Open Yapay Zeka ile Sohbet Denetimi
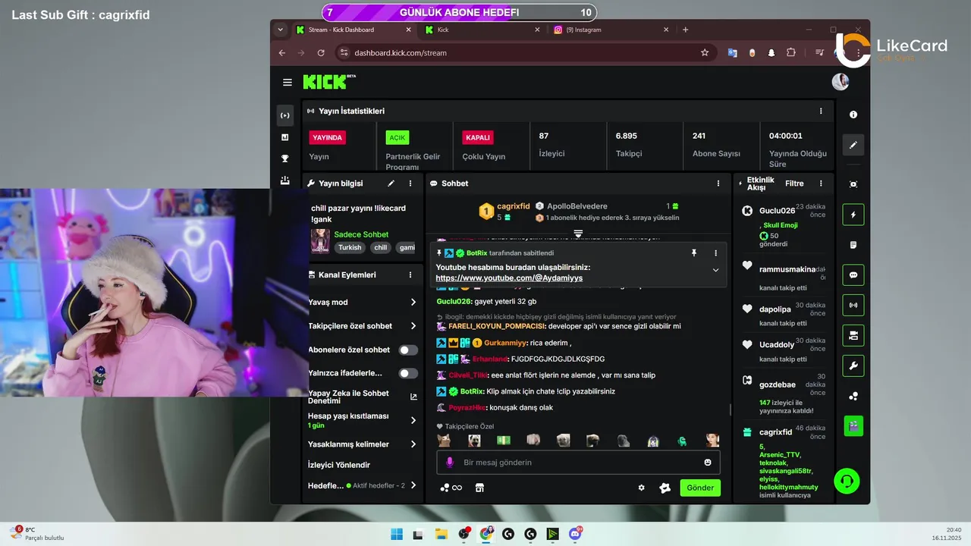This screenshot has width=971, height=546. tap(363, 397)
